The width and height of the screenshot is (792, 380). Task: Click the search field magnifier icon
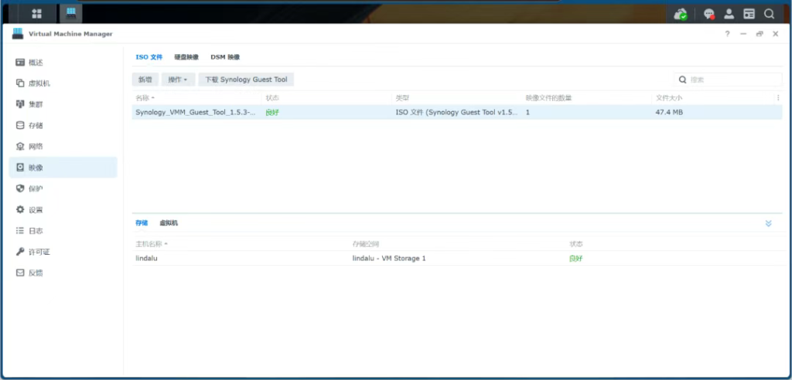pos(682,80)
